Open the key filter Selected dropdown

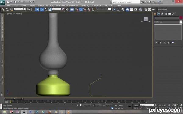point(147,105)
